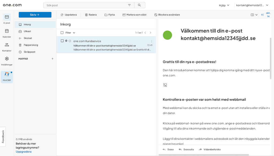
Task: Click the Uppgradera storage link
Action: (x=24, y=152)
